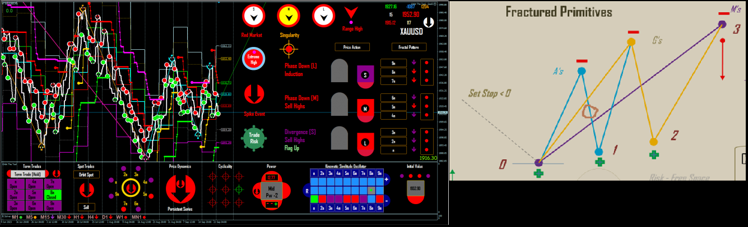Switch to the H4 timeframe
The image size is (748, 227).
pyautogui.click(x=91, y=217)
